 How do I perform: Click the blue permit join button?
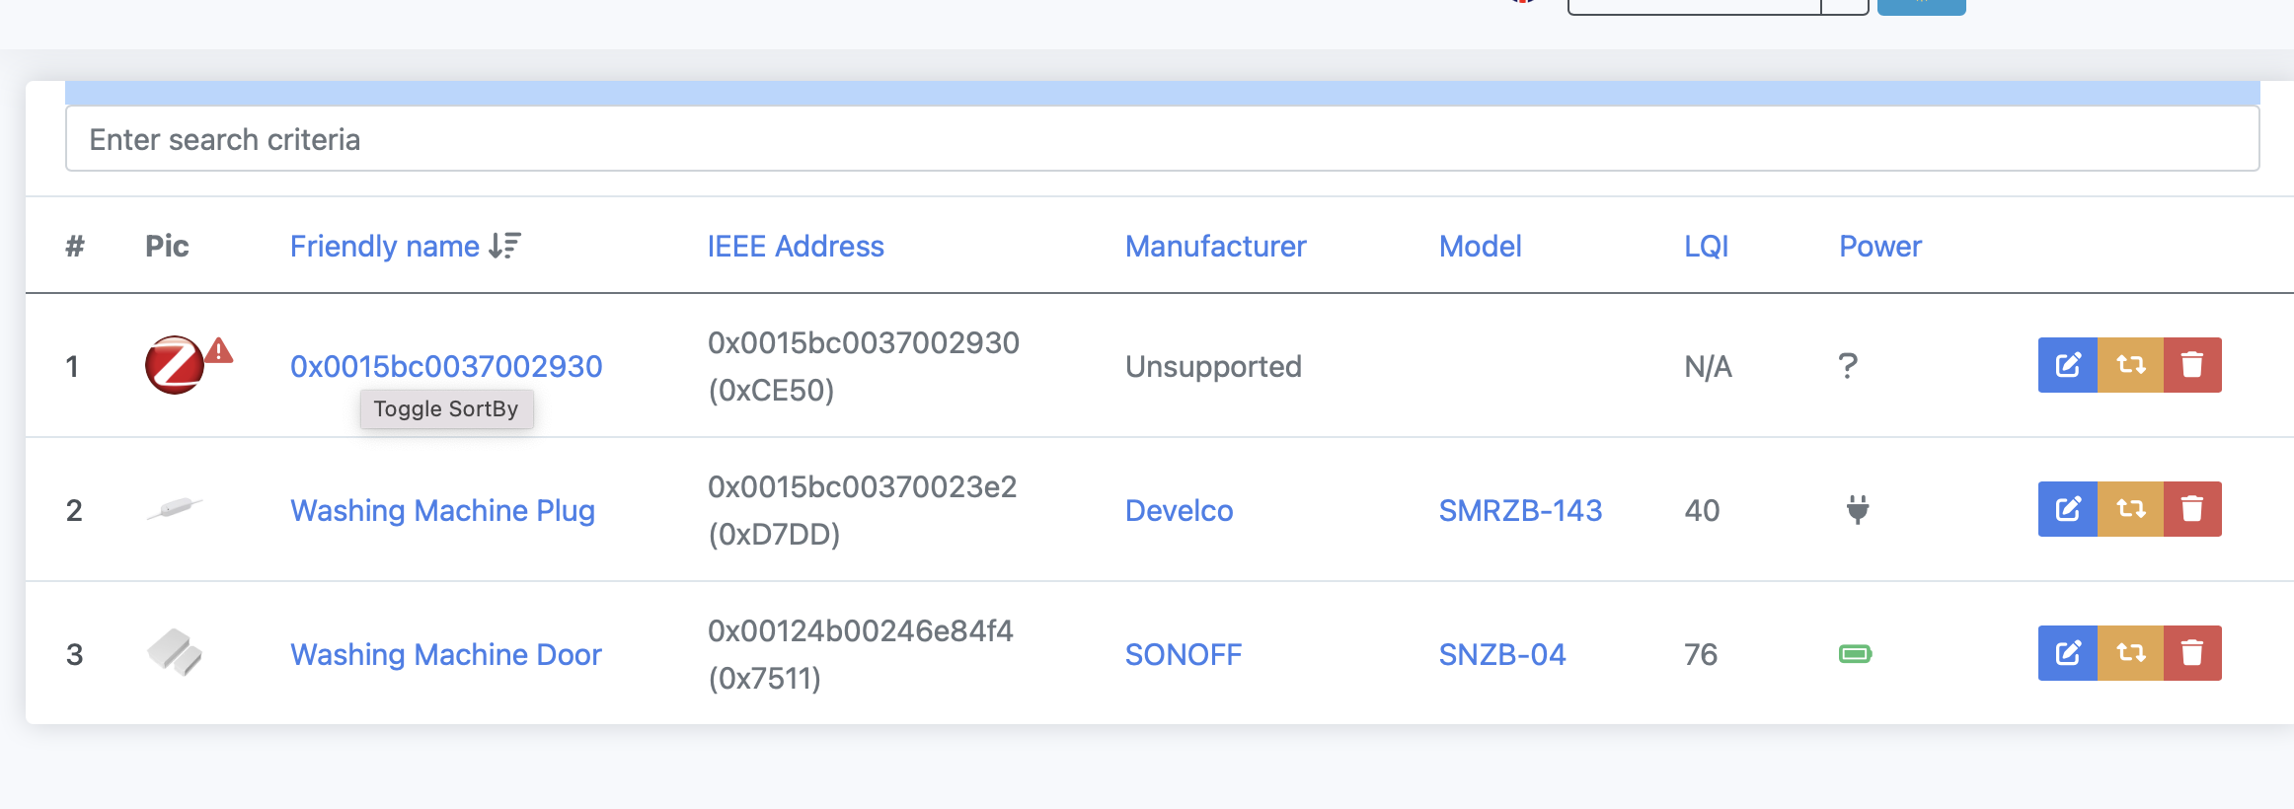click(1919, 5)
